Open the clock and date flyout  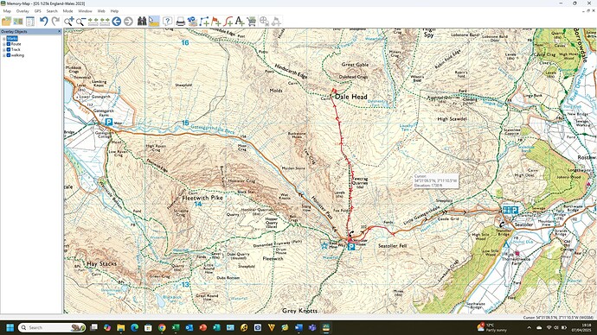coord(581,327)
